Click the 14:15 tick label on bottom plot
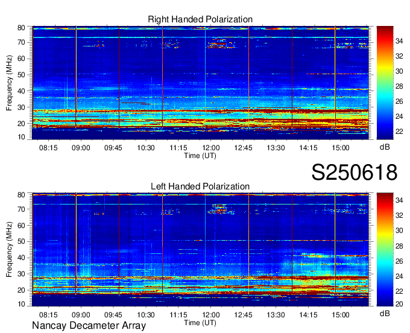 click(x=308, y=315)
